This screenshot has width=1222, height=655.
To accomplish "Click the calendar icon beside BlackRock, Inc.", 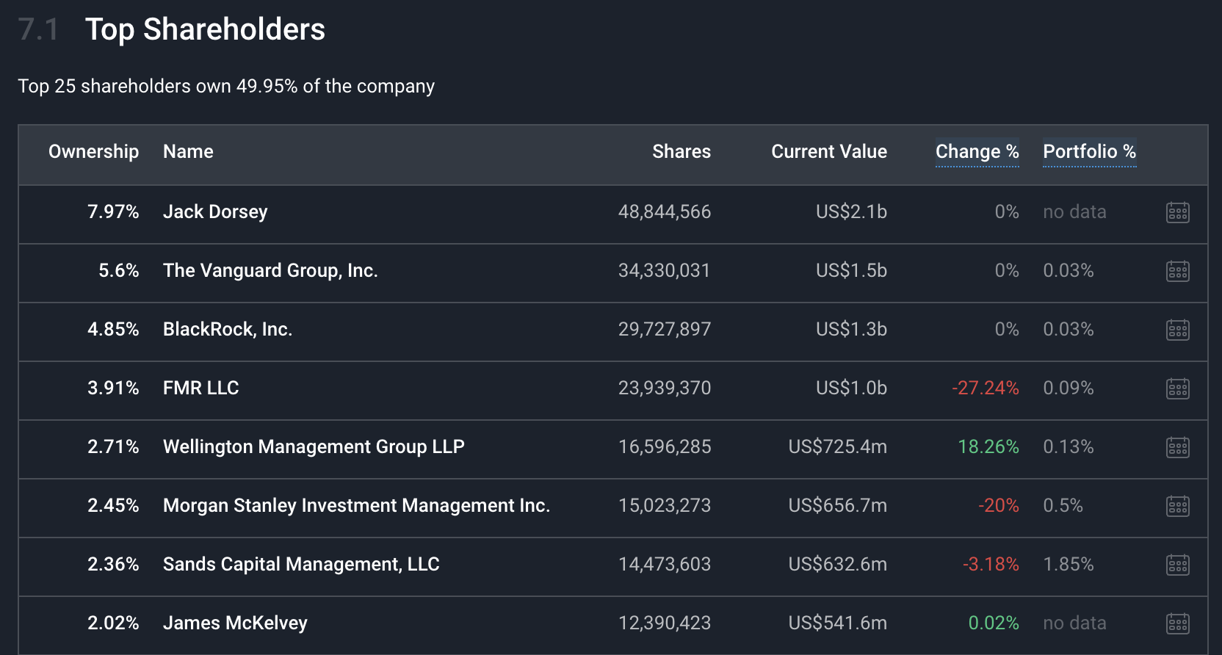I will pos(1178,330).
